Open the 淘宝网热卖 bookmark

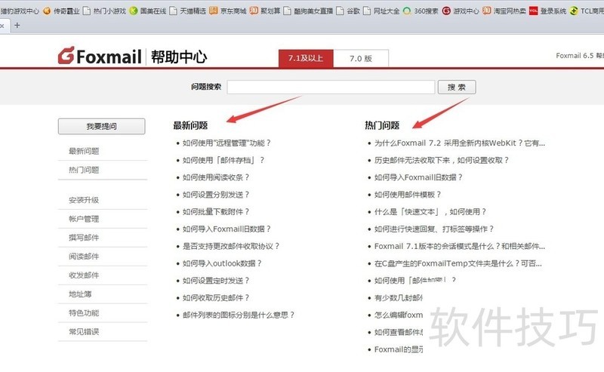(504, 11)
